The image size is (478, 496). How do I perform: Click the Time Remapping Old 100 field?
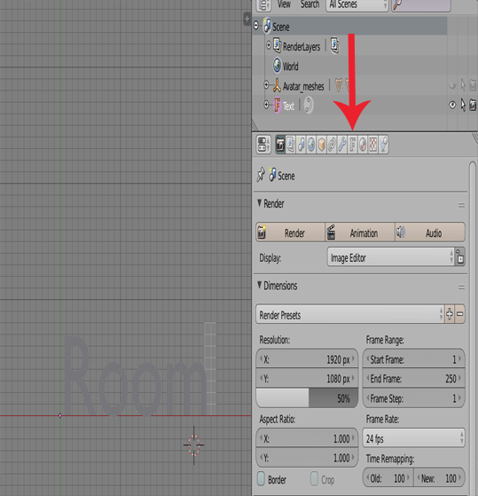388,478
